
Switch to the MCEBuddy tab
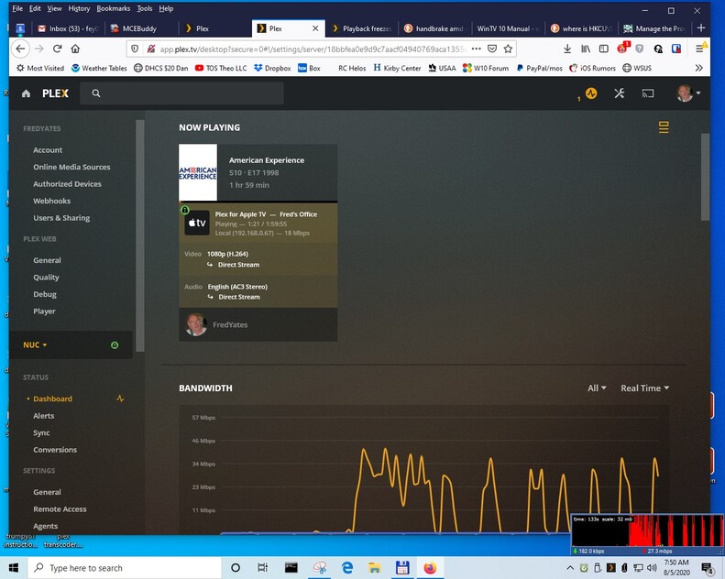141,28
